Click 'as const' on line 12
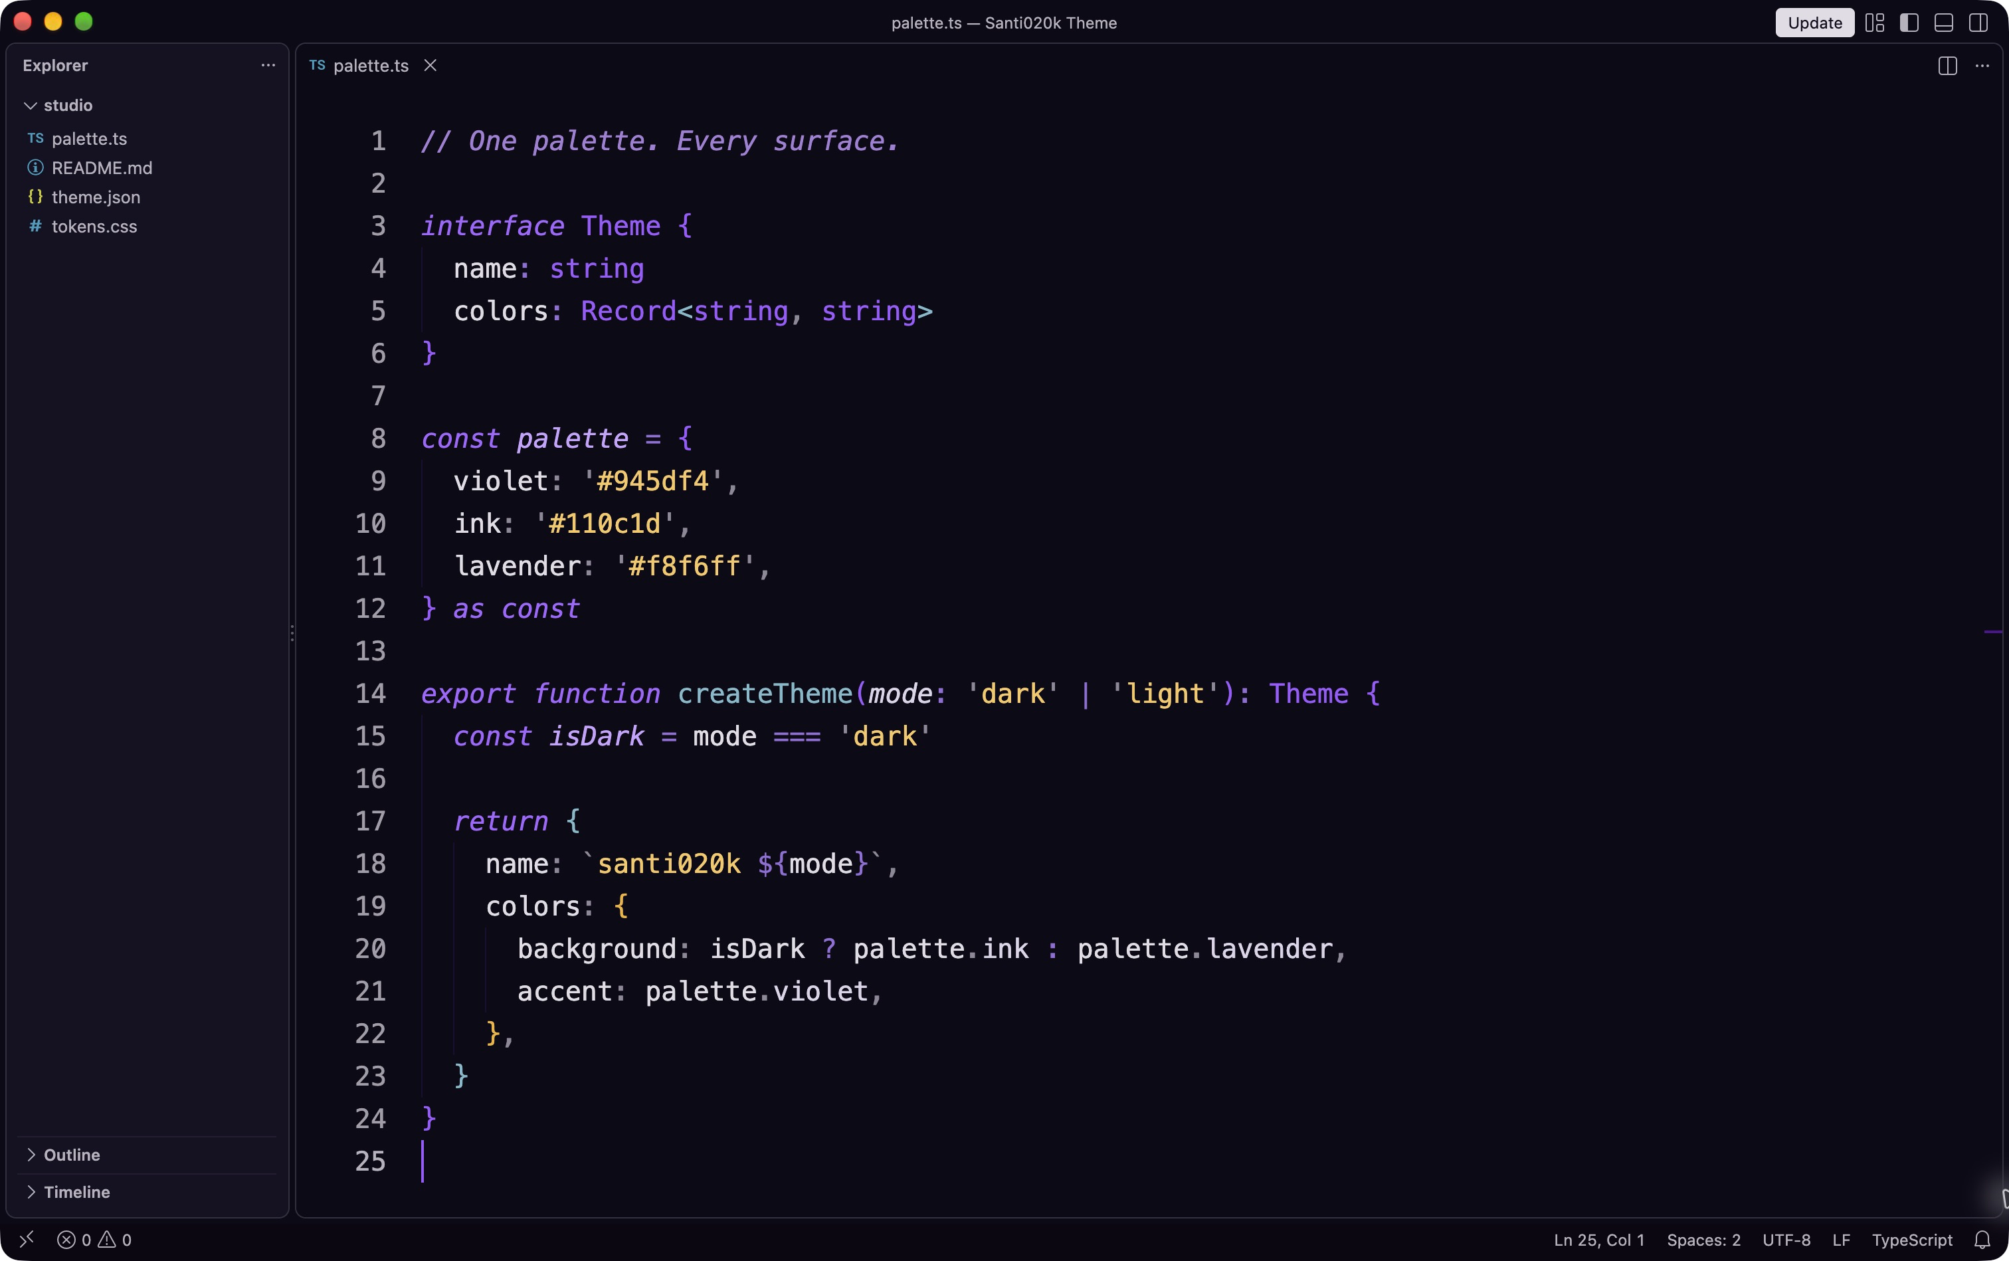The height and width of the screenshot is (1261, 2009). [x=516, y=609]
